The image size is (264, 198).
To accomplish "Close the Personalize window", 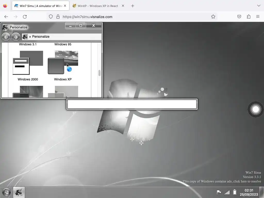I will click(x=94, y=26).
